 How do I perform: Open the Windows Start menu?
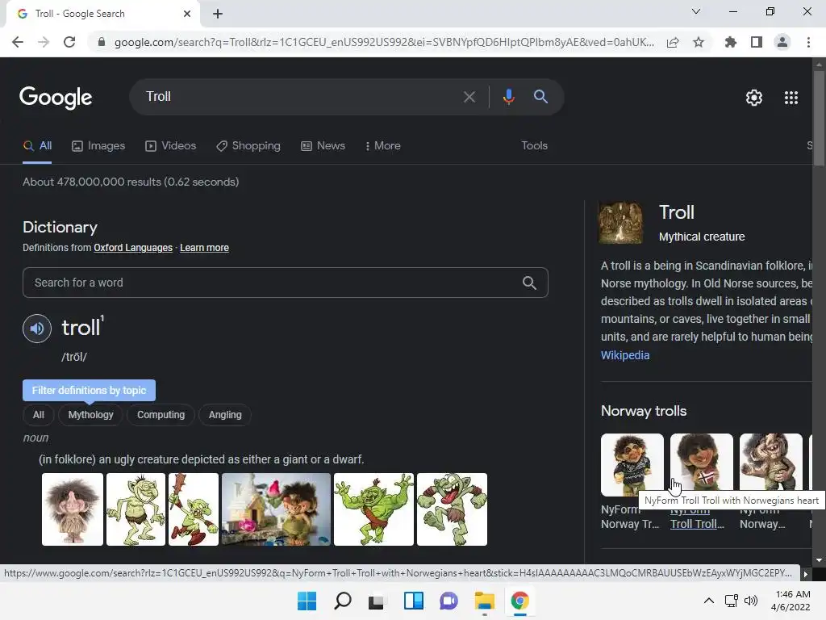[307, 601]
